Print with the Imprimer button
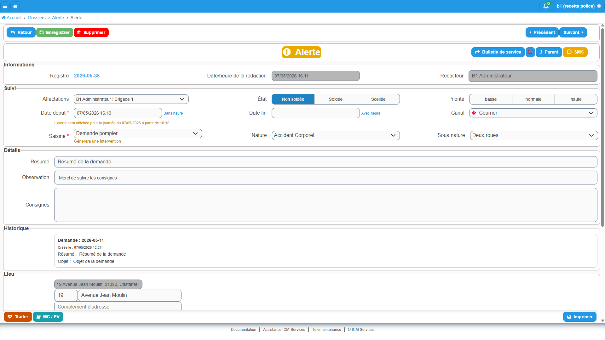This screenshot has width=605, height=340. tap(579, 317)
